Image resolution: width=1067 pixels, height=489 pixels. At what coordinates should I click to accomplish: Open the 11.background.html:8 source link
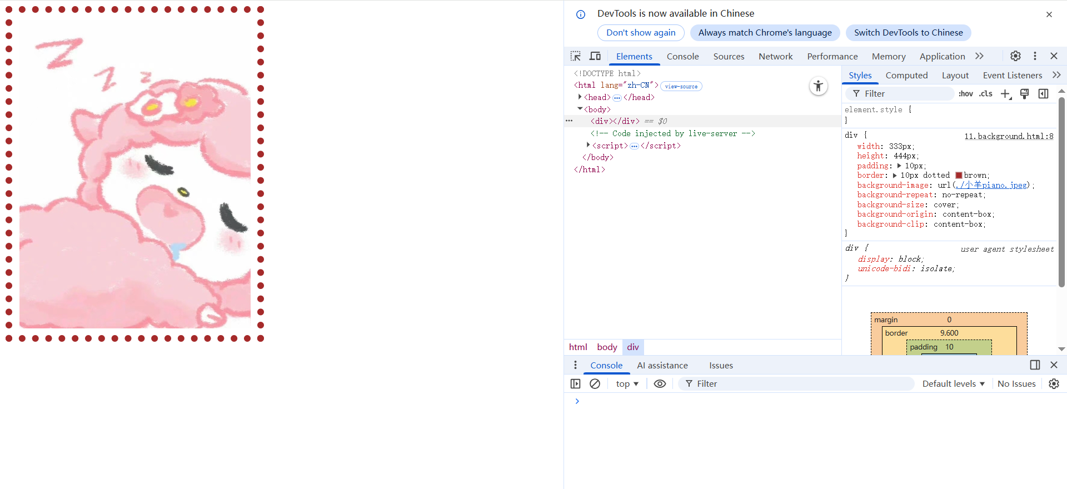[1009, 136]
